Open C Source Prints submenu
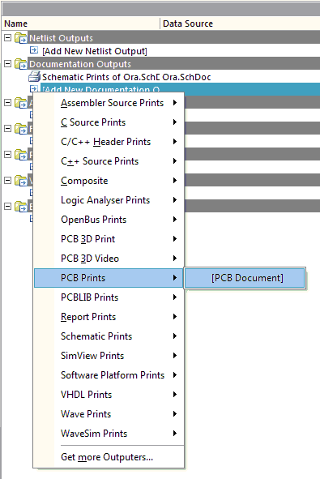320x479 pixels. (109, 122)
